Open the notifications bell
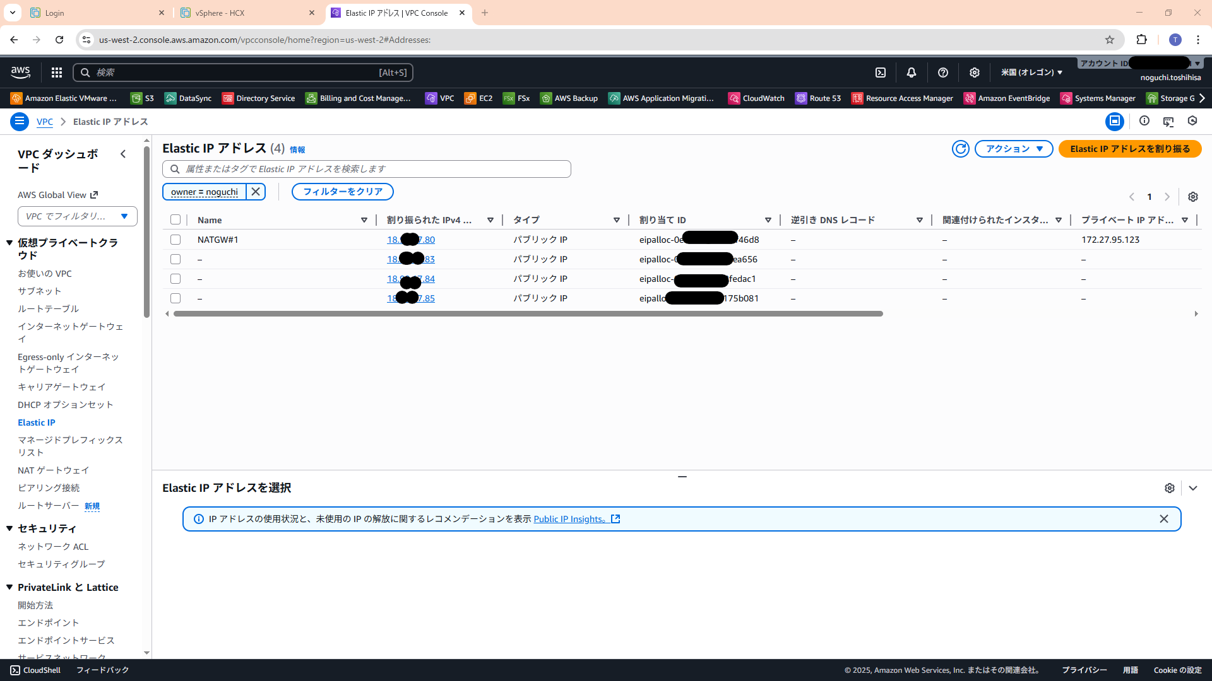 tap(912, 73)
